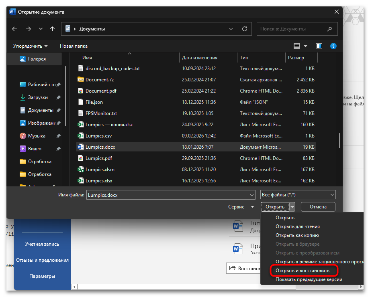Click the Back navigation arrow

click(x=15, y=29)
